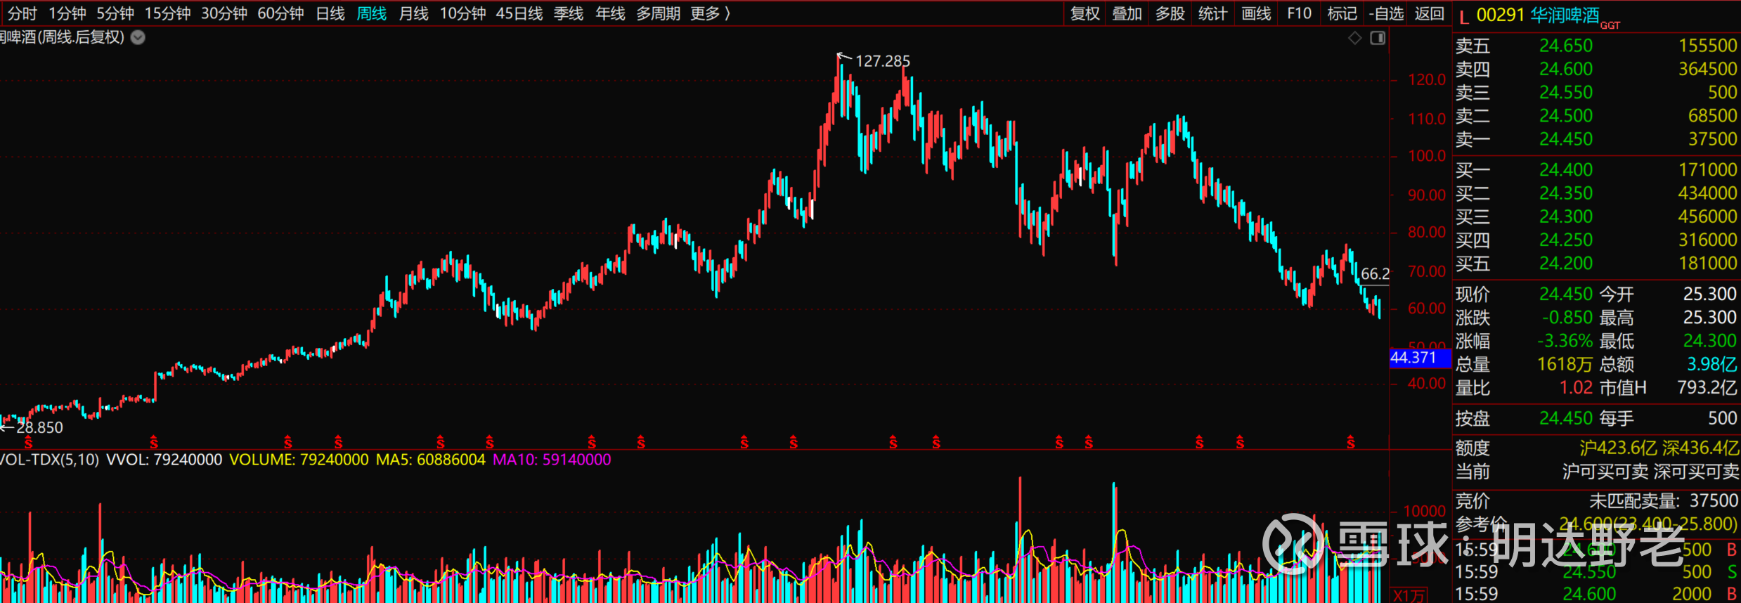
Task: Click the 额度 quota line 沪423.6亿
Action: [1618, 448]
